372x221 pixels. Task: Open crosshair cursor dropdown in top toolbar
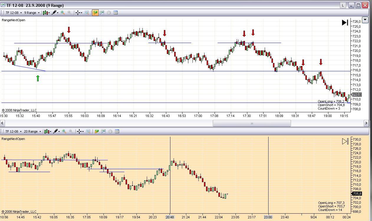click(x=78, y=13)
